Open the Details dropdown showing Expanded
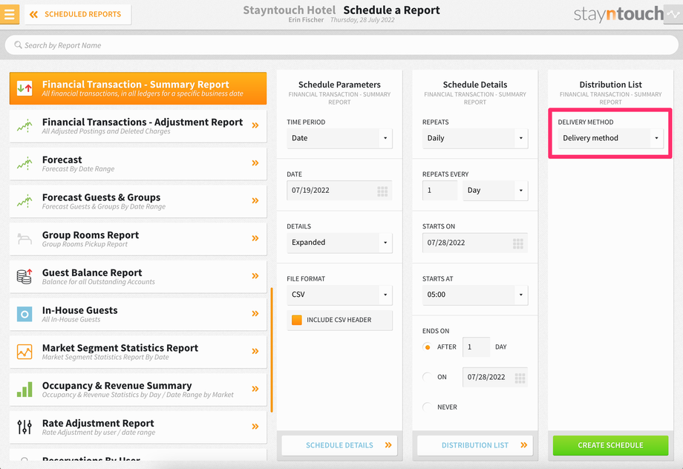This screenshot has height=469, width=683. click(339, 243)
